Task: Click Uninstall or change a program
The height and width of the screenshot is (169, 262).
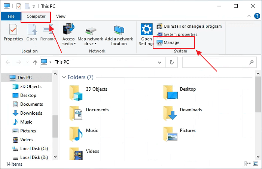Action: tap(189, 27)
